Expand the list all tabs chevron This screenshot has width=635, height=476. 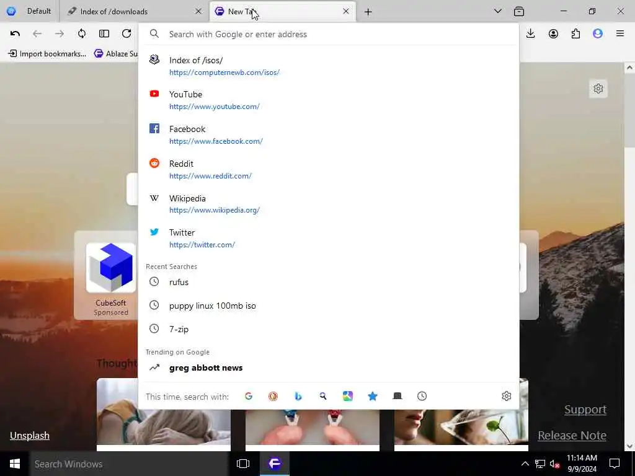[498, 11]
